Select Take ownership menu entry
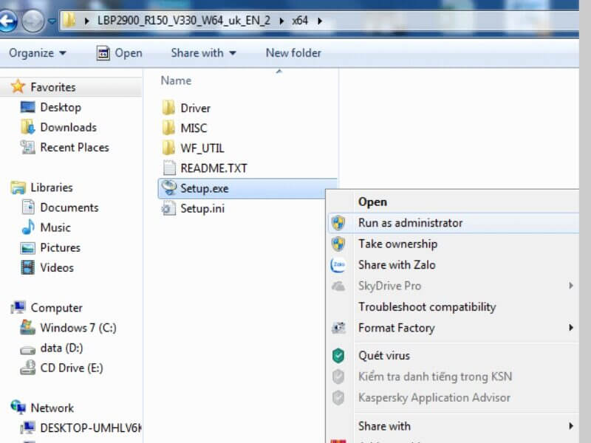This screenshot has height=443, width=591. click(397, 244)
